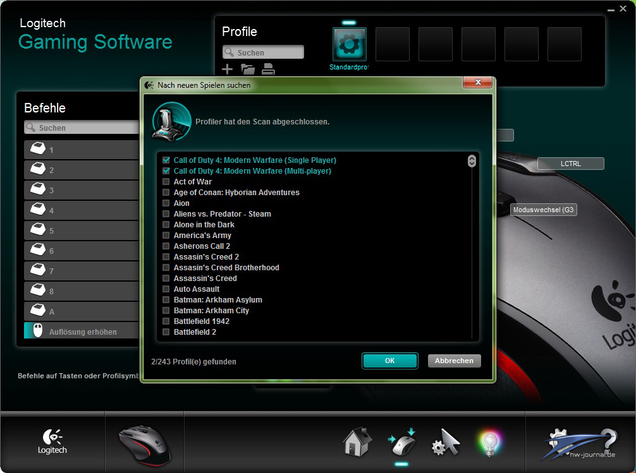
Task: Open pointer settings gear-cursor icon
Action: pyautogui.click(x=445, y=443)
